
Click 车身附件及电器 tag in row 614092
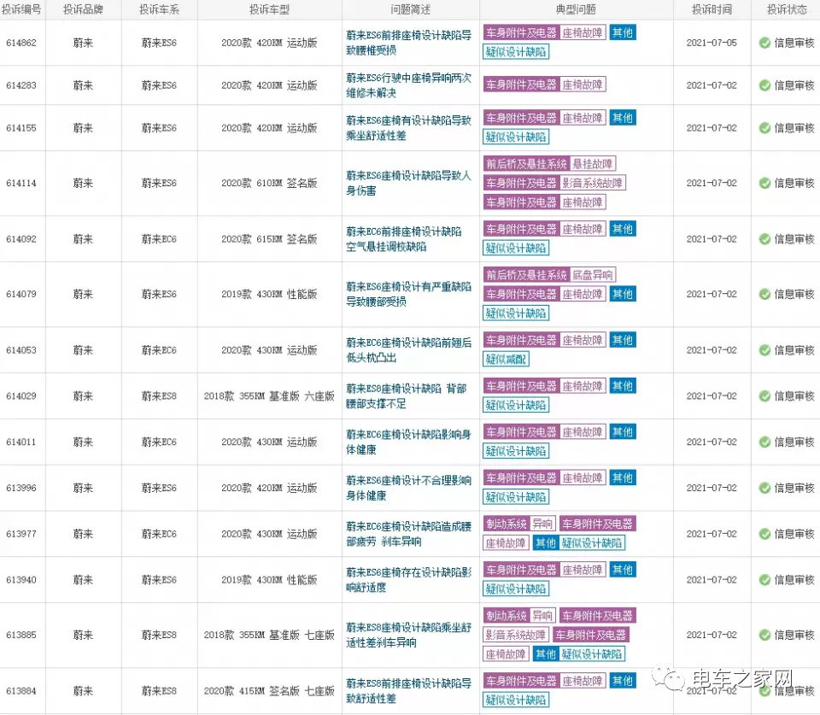[521, 229]
